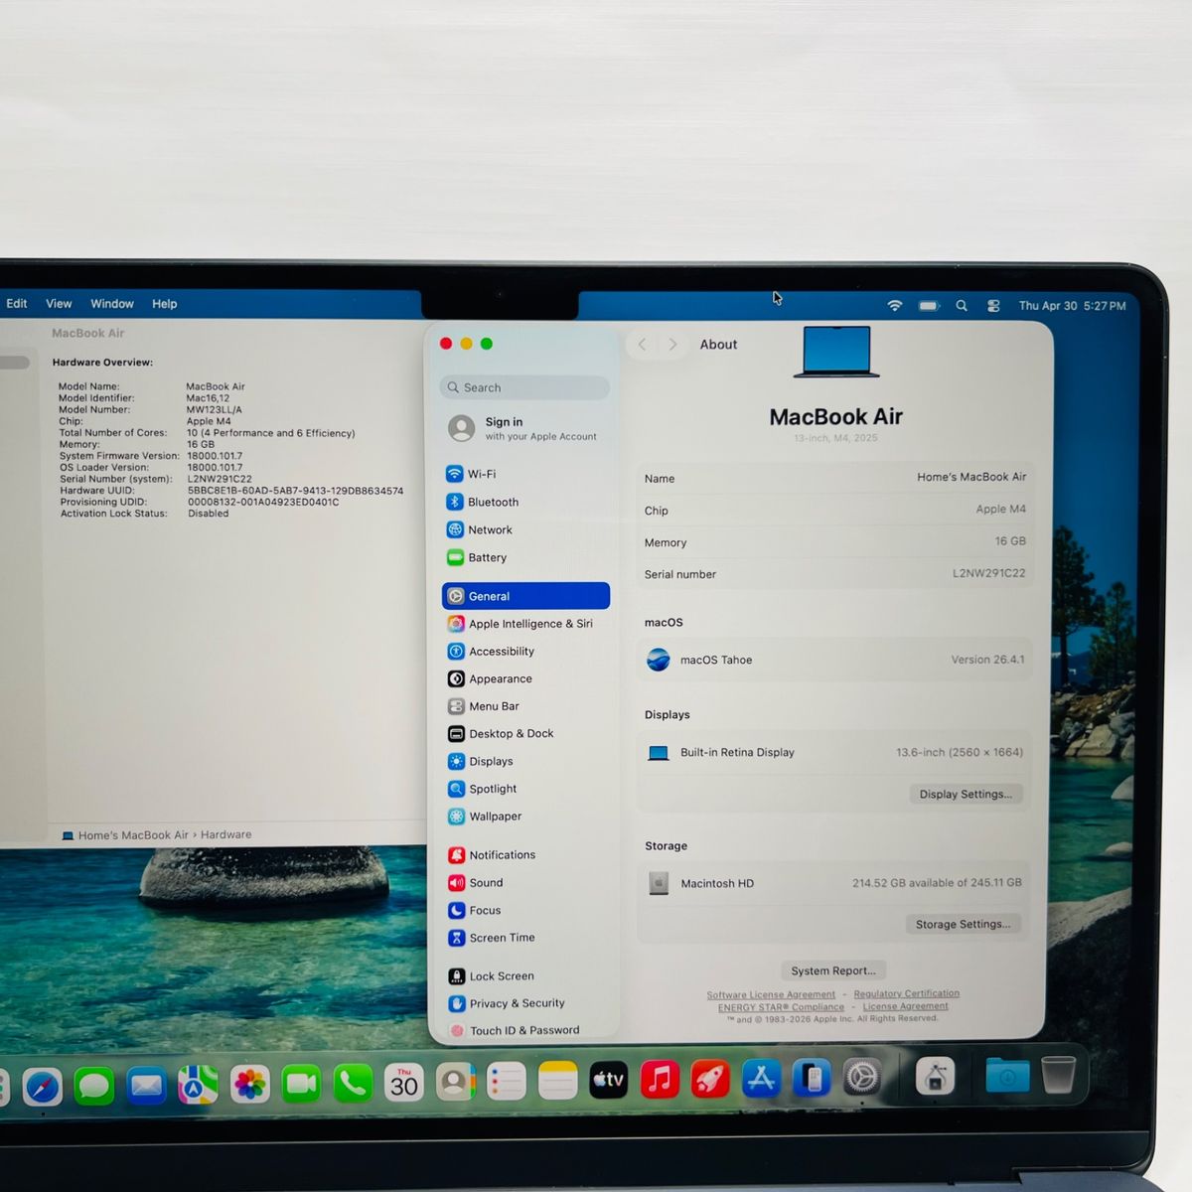Click Display Settings button
Viewport: 1192px width, 1192px height.
[x=966, y=794]
